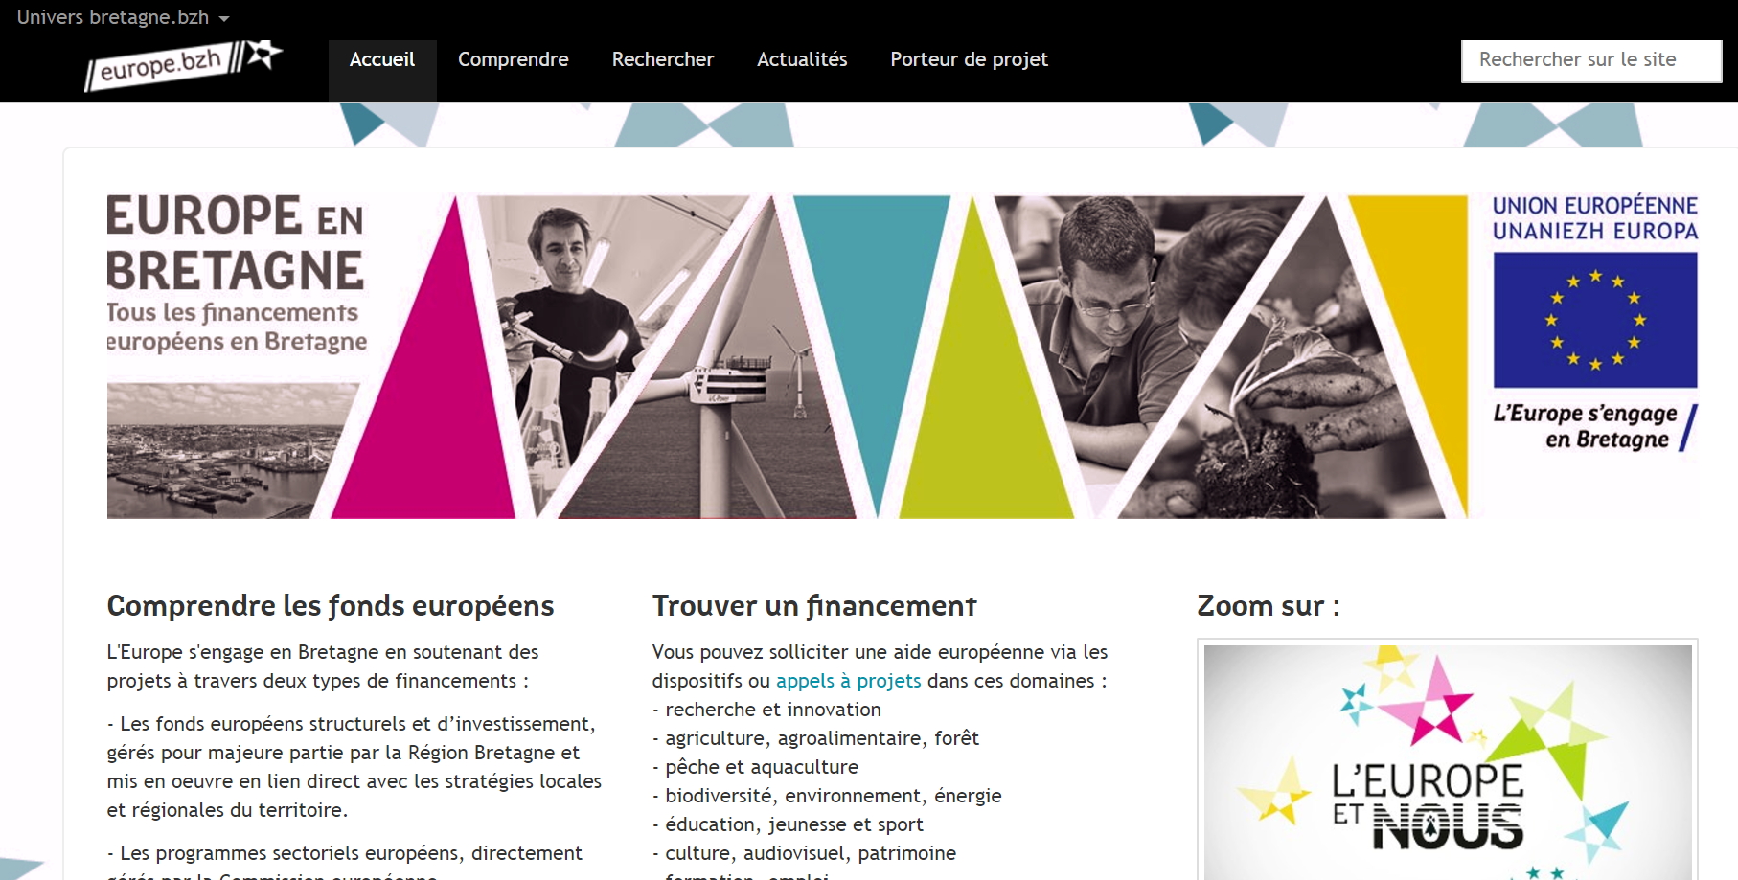Click the star icon beside europe.bzh

click(x=263, y=54)
